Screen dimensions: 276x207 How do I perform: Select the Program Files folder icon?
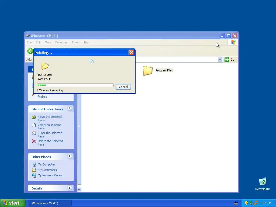(147, 71)
